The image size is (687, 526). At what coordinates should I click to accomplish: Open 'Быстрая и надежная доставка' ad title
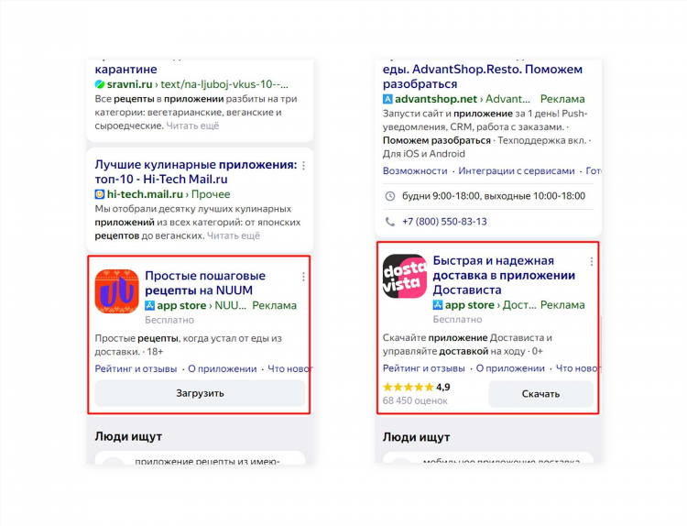pyautogui.click(x=504, y=275)
